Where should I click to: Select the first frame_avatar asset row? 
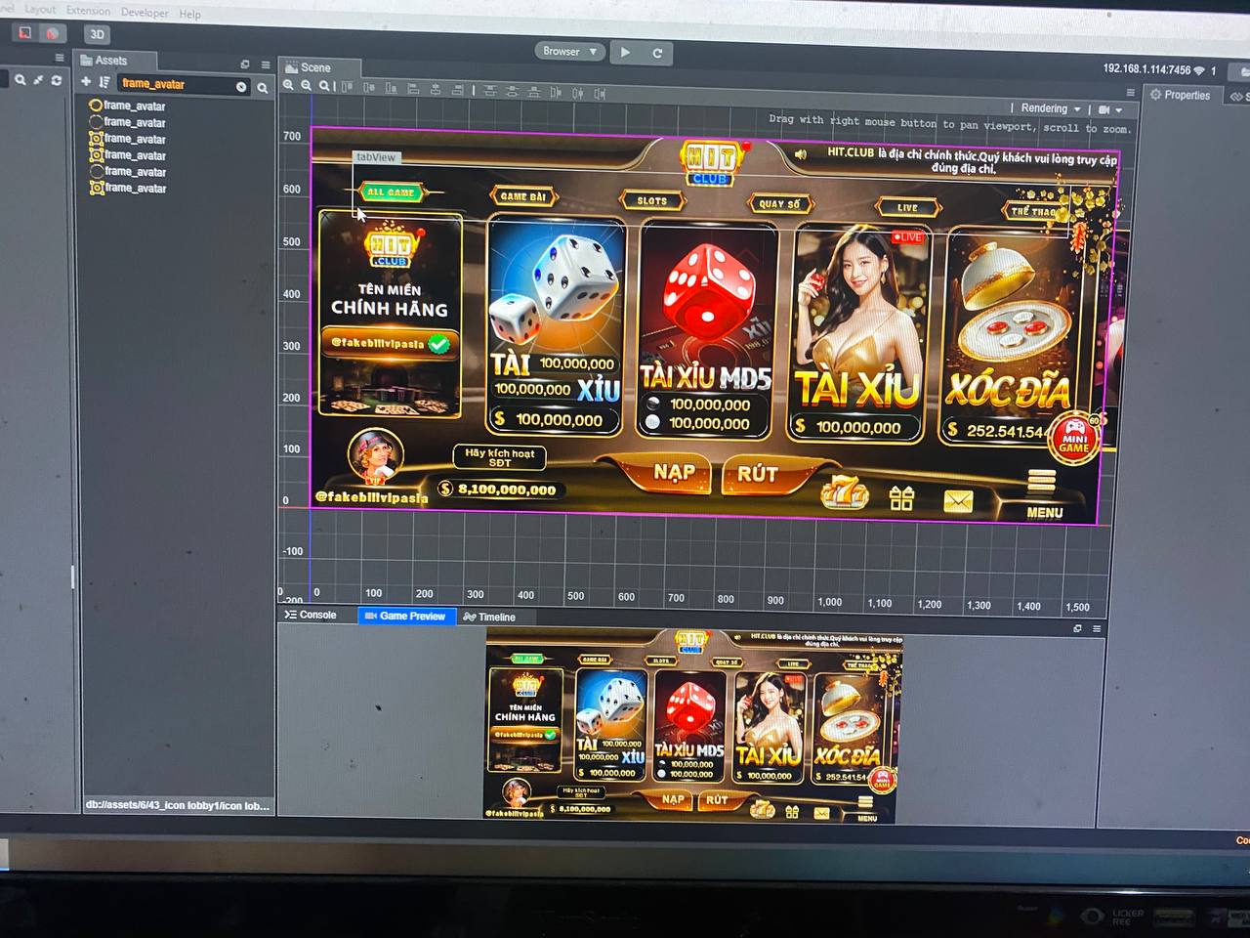[x=128, y=106]
